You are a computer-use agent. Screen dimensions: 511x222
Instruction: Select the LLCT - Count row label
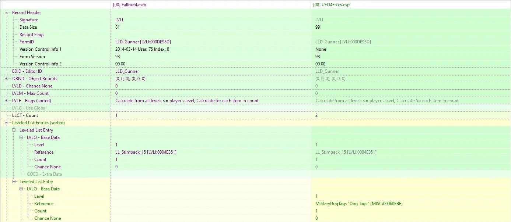click(x=25, y=115)
